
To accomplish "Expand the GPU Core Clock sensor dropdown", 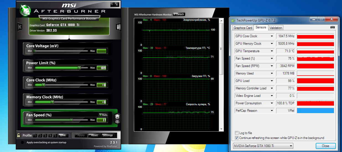I will click(272, 36).
